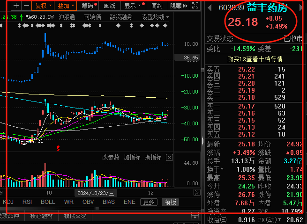Toggle the 简约 simple view mode

click(157, 6)
